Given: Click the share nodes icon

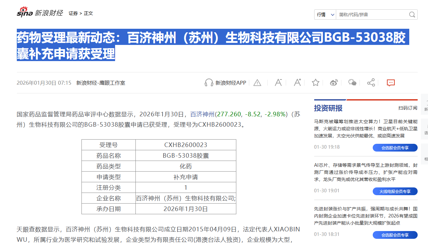Looking at the screenshot, I should [x=371, y=82].
